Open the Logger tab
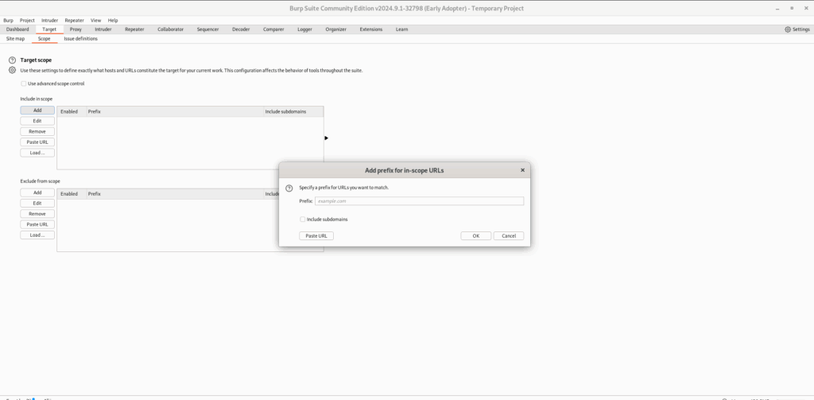Viewport: 814px width, 400px height. 304,29
